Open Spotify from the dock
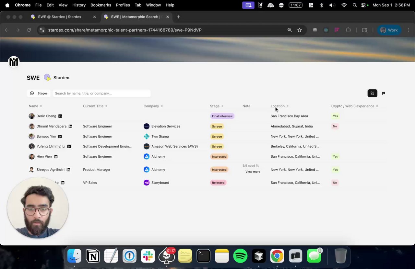 240,256
